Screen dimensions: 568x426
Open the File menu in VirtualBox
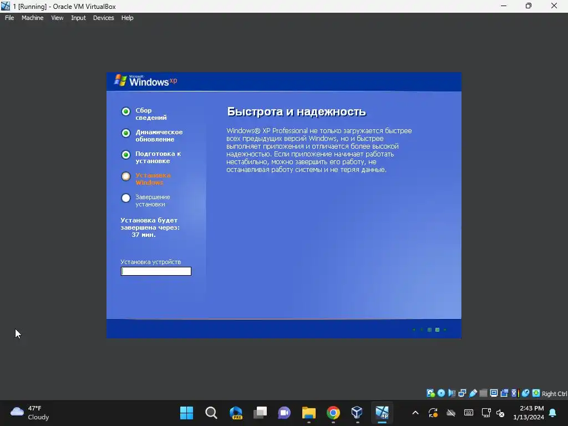(9, 18)
